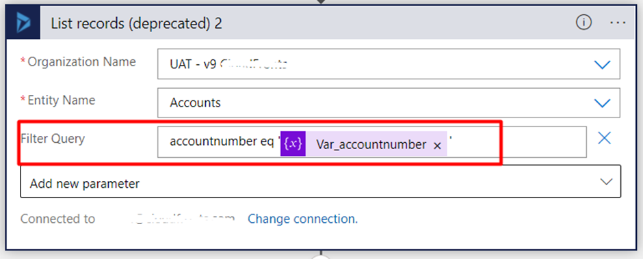Remove the Var_accountnumber token with its x
The width and height of the screenshot is (643, 259).
437,146
